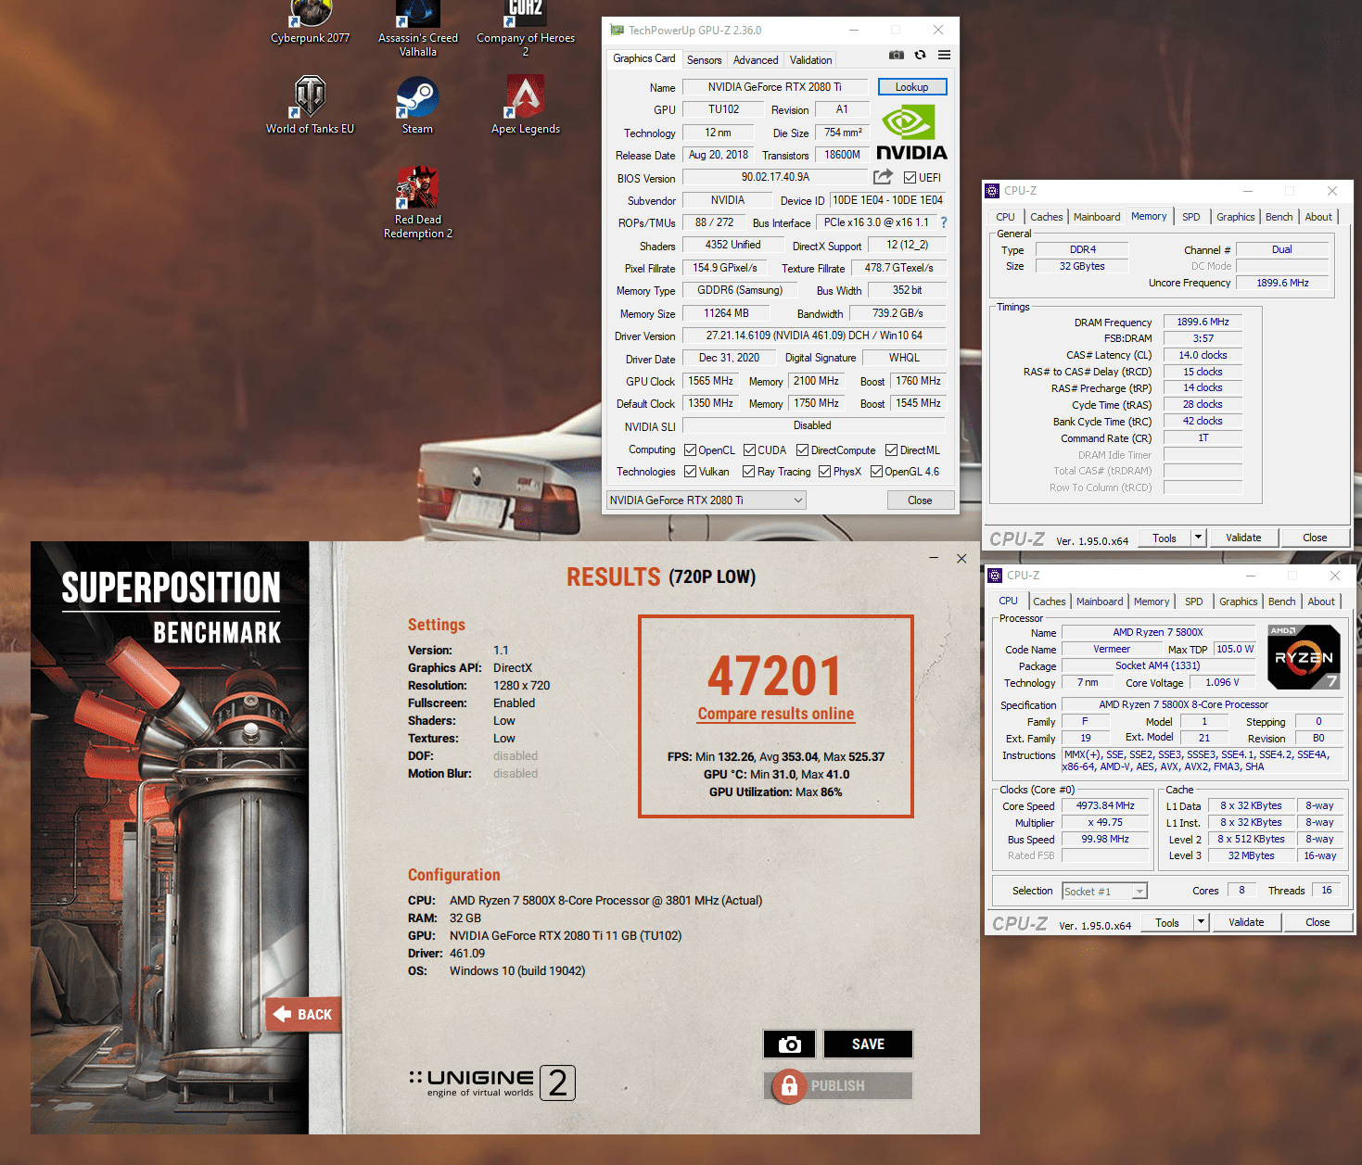1362x1165 pixels.
Task: Open the GPU-Z hamburger menu
Action: coord(944,55)
